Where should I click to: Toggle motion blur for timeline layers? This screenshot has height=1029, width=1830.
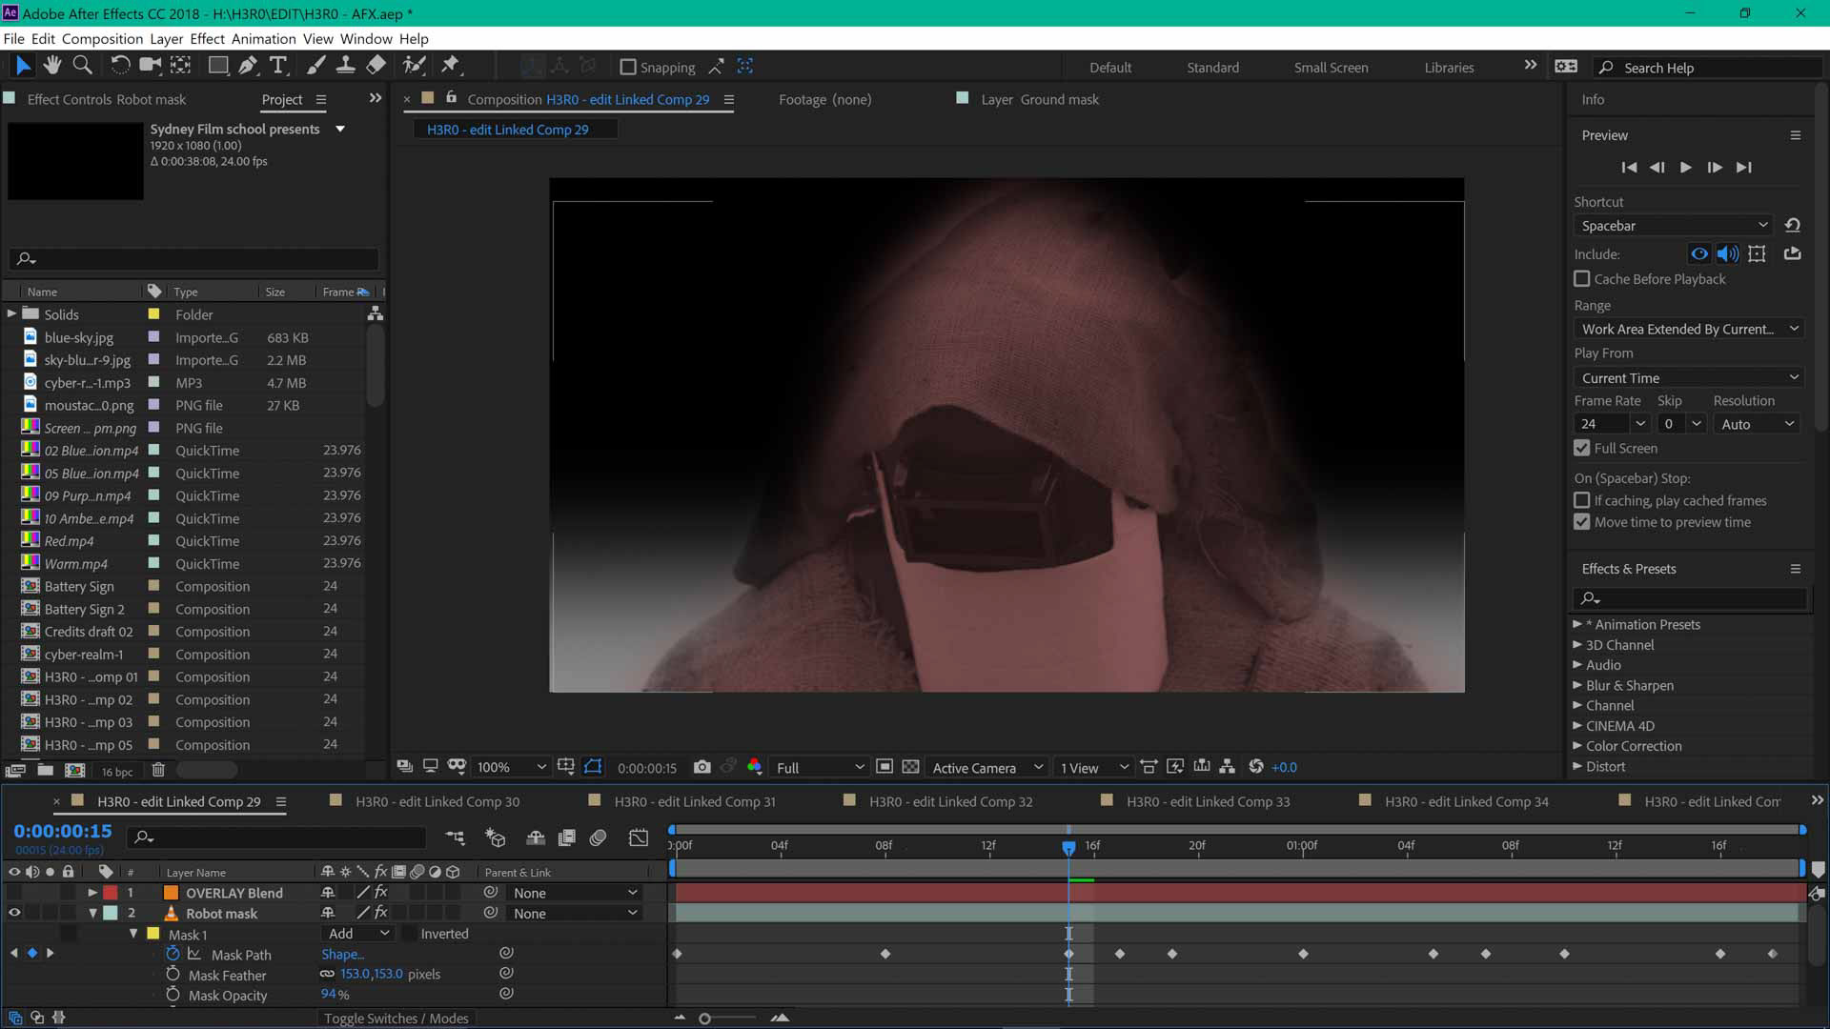[599, 837]
